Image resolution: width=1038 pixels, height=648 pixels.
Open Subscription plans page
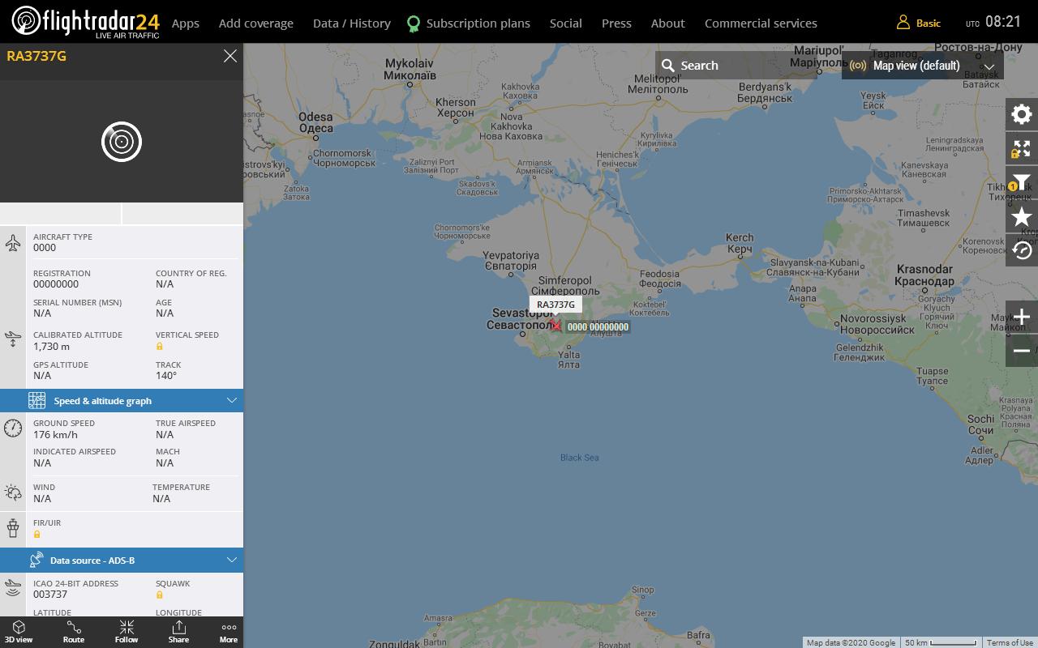coord(478,23)
